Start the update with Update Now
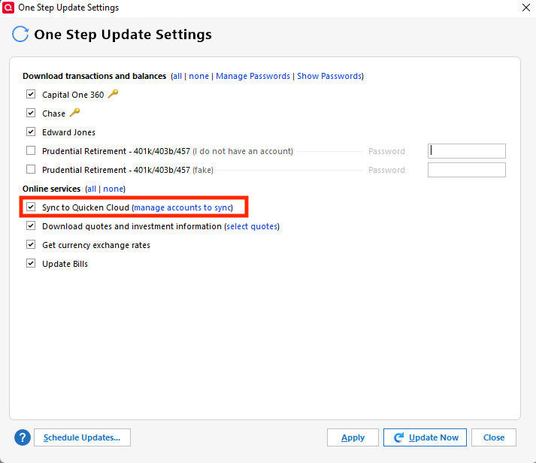 (425, 437)
